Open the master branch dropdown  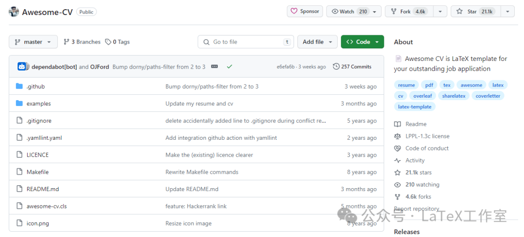pyautogui.click(x=33, y=42)
